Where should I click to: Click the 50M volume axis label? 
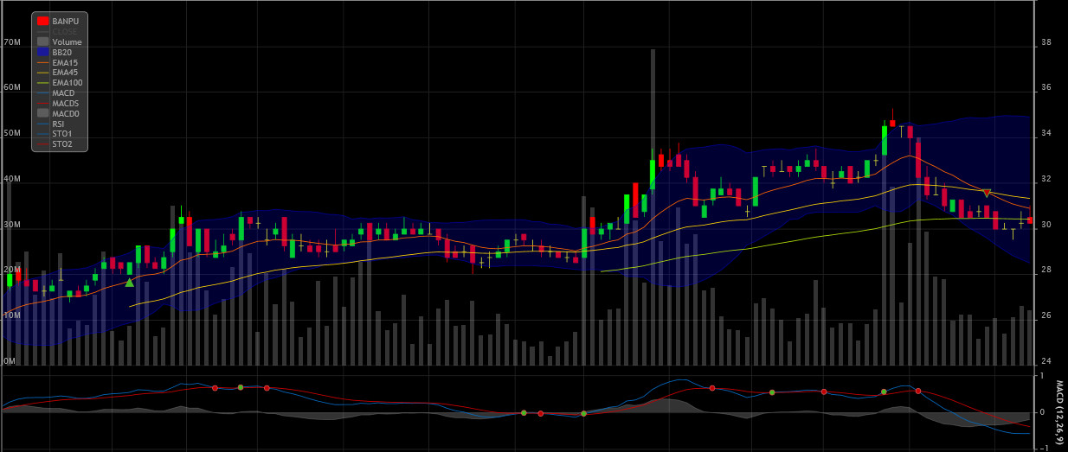[12, 133]
